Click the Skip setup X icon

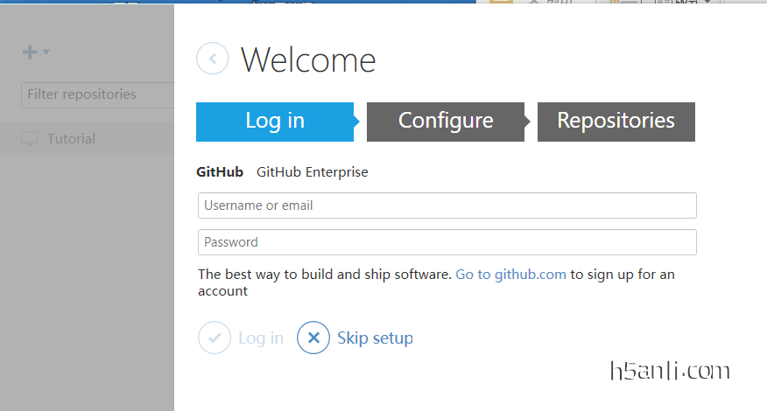[313, 338]
